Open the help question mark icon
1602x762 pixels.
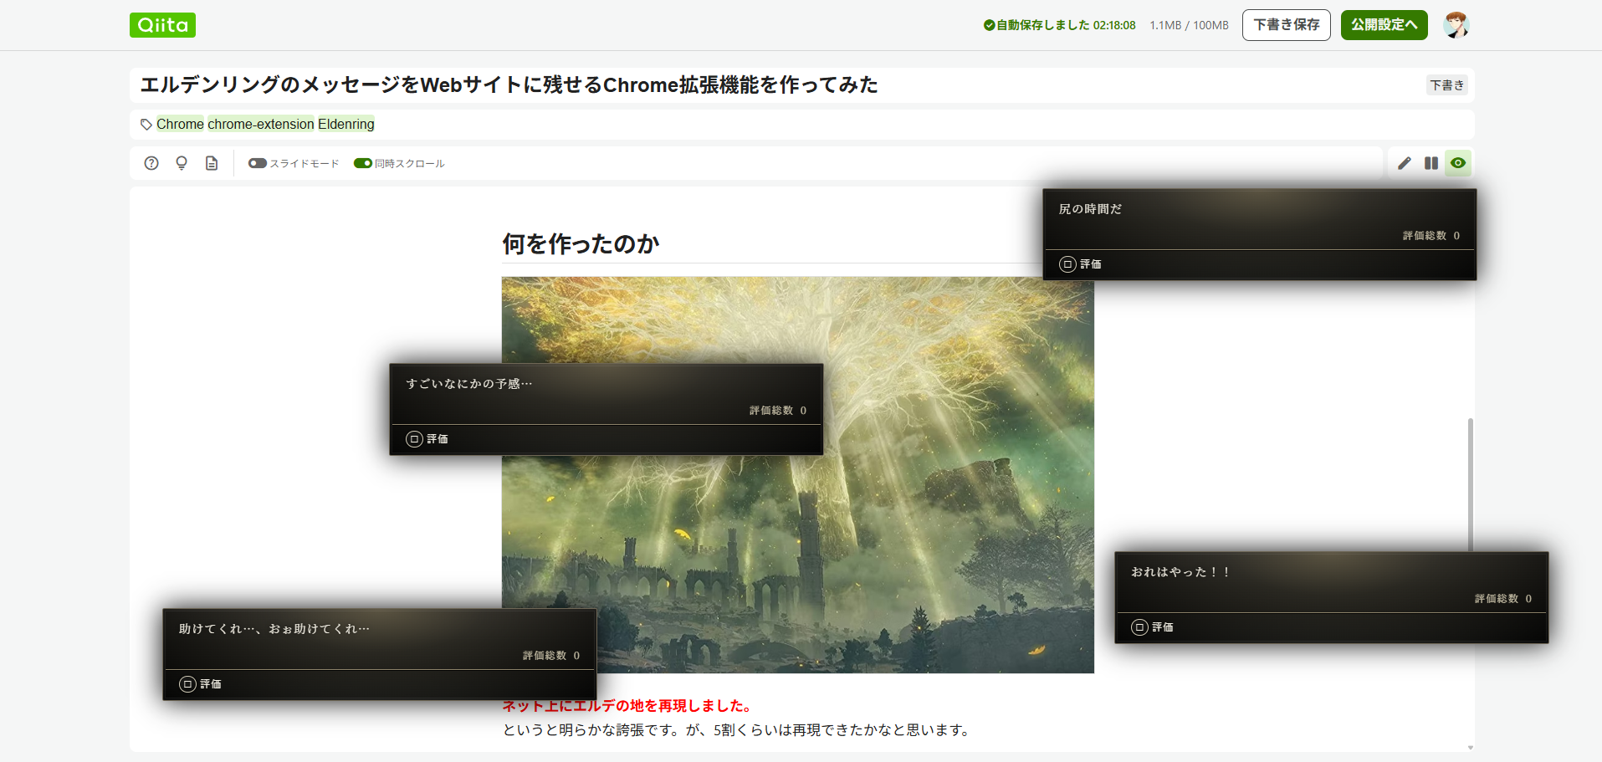(x=151, y=163)
